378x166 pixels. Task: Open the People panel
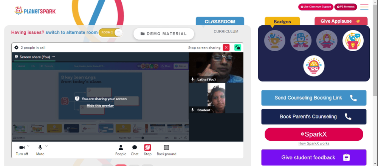coord(121,150)
